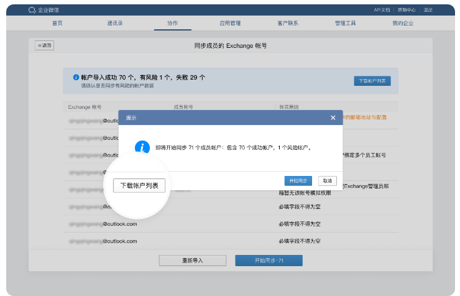Open the API文档 link
Viewport: 460px width, 296px height.
[382, 10]
